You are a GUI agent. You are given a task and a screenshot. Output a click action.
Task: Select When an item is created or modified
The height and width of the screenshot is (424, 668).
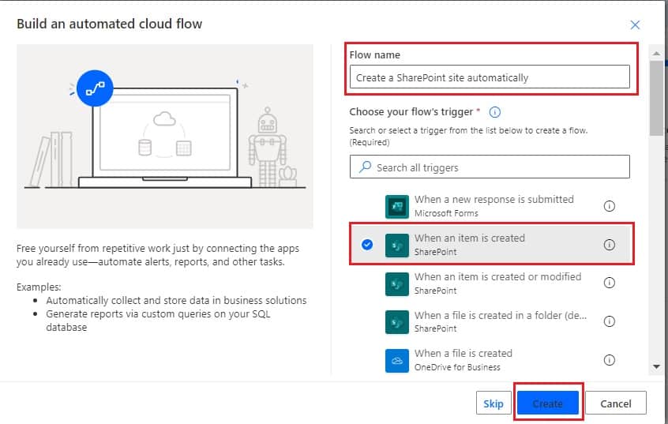point(490,283)
